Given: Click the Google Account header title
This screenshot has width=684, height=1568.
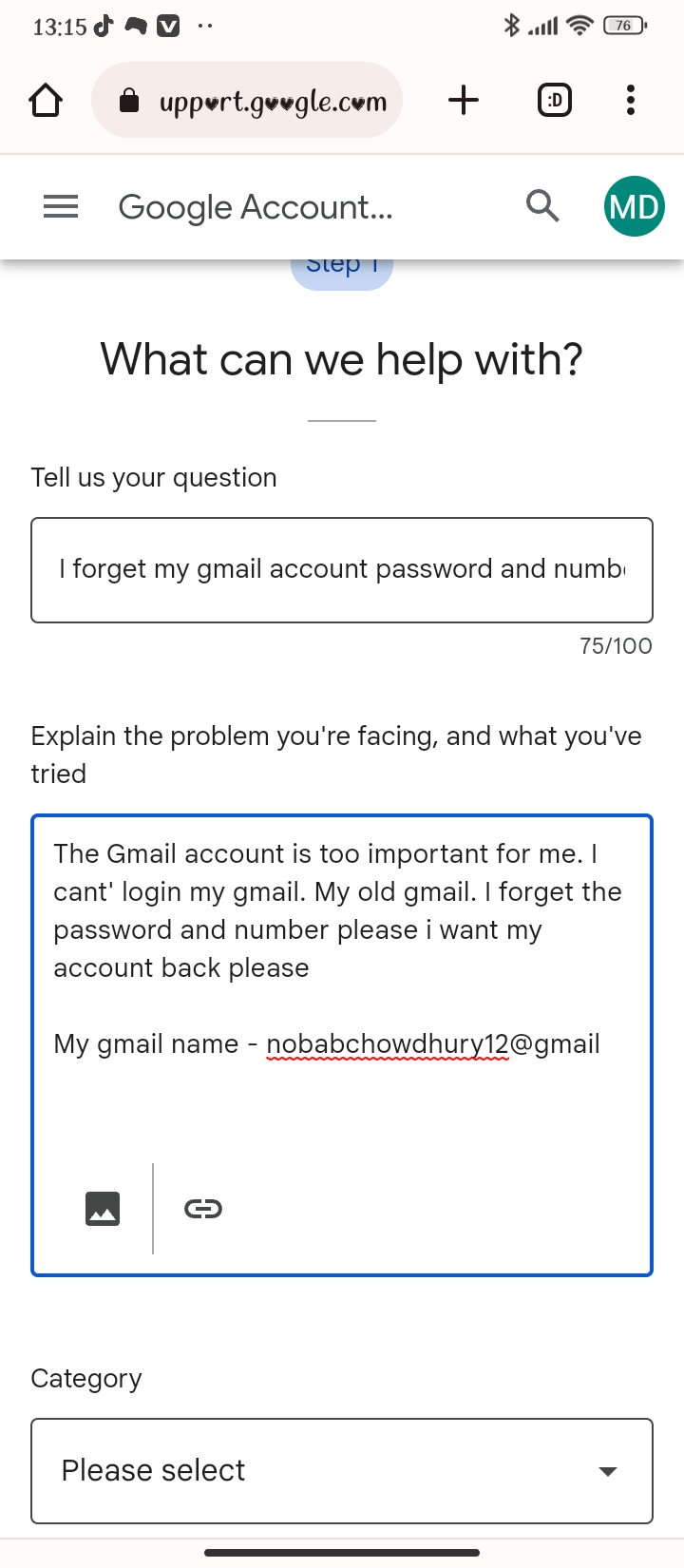Looking at the screenshot, I should [x=256, y=207].
